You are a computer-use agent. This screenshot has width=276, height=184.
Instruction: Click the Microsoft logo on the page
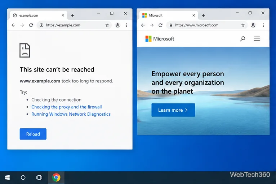tap(160, 39)
